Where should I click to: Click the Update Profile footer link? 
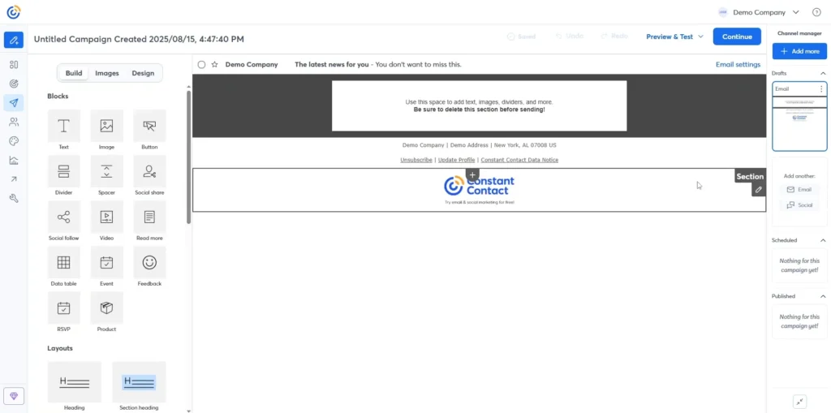[456, 160]
